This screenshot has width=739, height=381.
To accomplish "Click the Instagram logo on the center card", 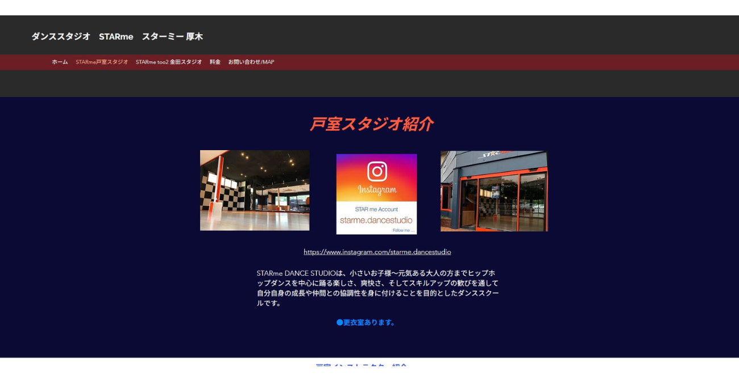I will tap(376, 188).
